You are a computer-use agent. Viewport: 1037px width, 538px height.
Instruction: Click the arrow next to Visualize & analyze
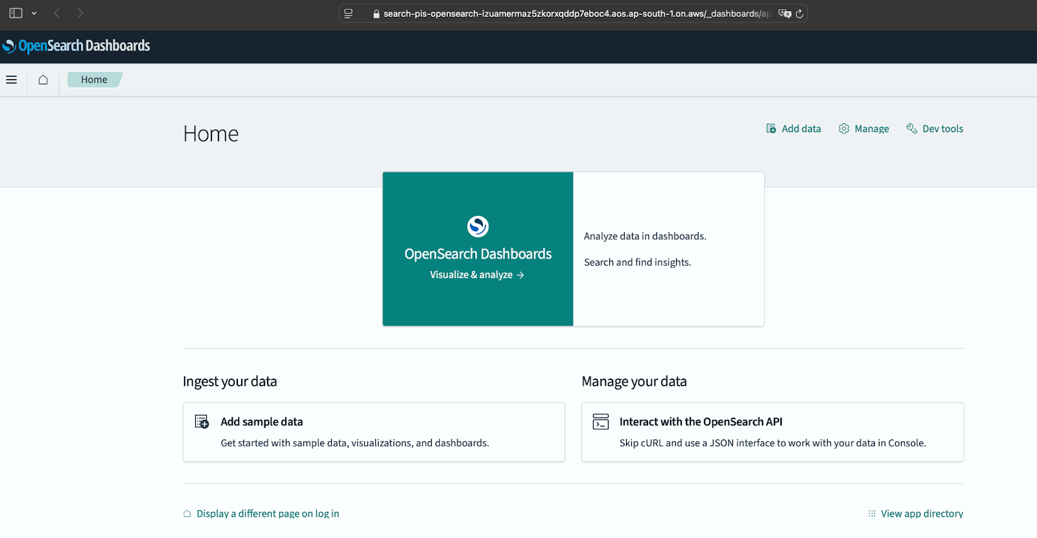pos(520,275)
